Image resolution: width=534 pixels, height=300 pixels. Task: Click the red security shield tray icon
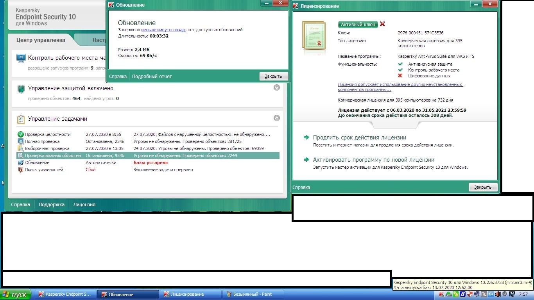click(469, 294)
